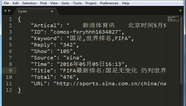Close the 1.json tab via unsaved dot

click(x=52, y=11)
